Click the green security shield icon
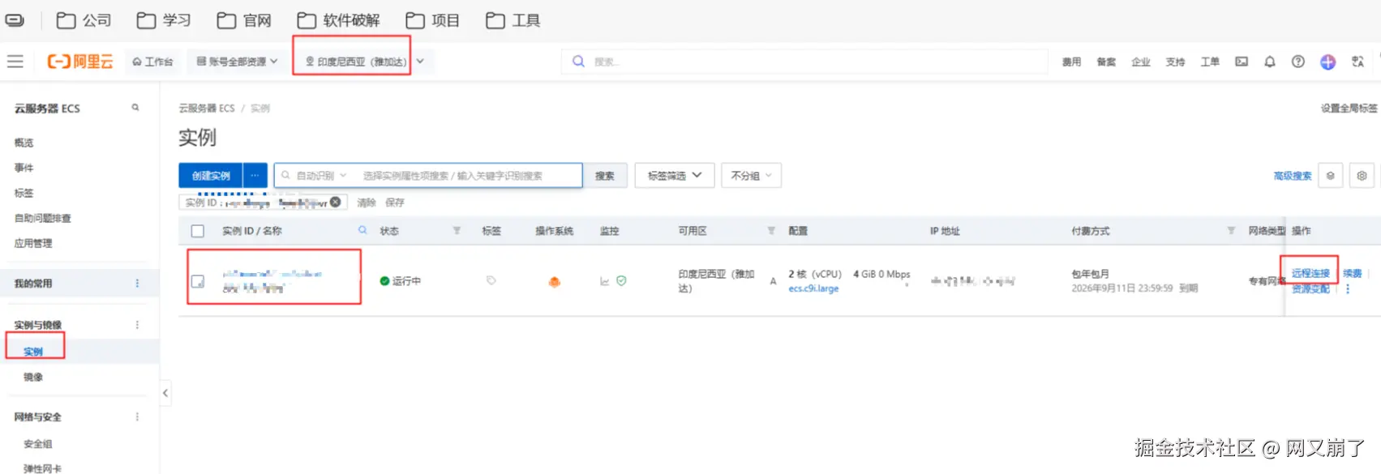The height and width of the screenshot is (474, 1381). (x=621, y=280)
